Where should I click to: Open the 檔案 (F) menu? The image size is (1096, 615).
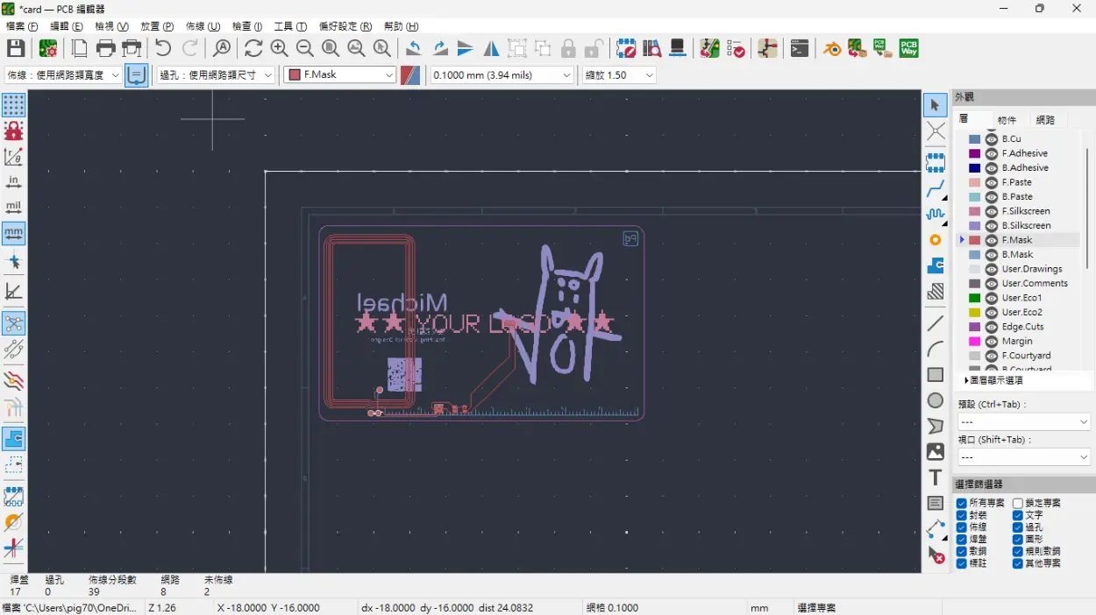[x=22, y=26]
